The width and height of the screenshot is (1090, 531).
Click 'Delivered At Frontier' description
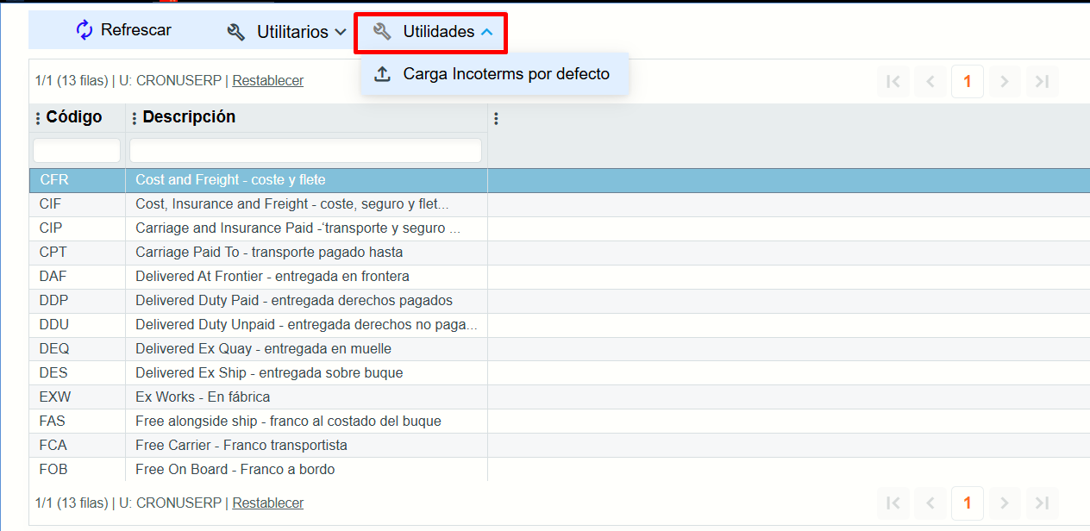306,277
